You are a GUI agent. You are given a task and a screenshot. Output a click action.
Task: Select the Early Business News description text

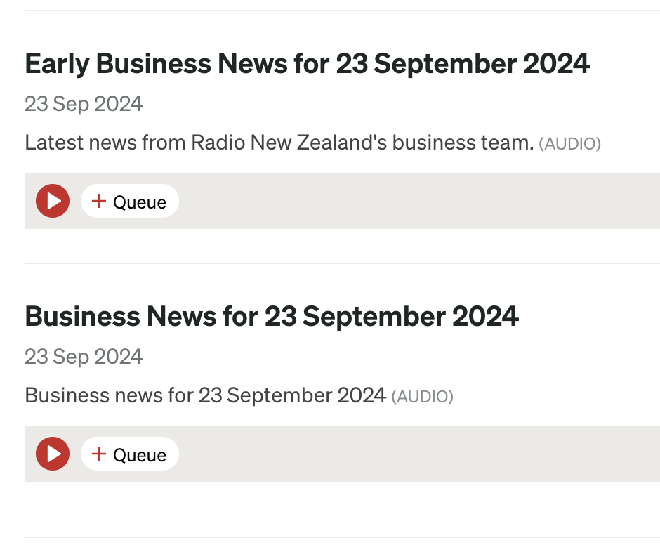(x=277, y=143)
